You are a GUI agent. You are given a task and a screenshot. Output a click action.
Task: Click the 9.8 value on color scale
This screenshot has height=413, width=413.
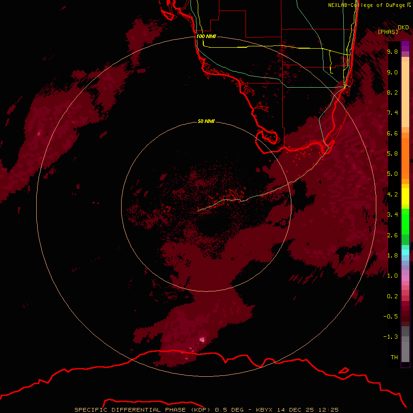392,51
